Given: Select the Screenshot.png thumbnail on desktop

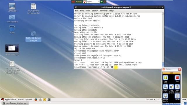Looking at the screenshot, I should coord(12,48).
